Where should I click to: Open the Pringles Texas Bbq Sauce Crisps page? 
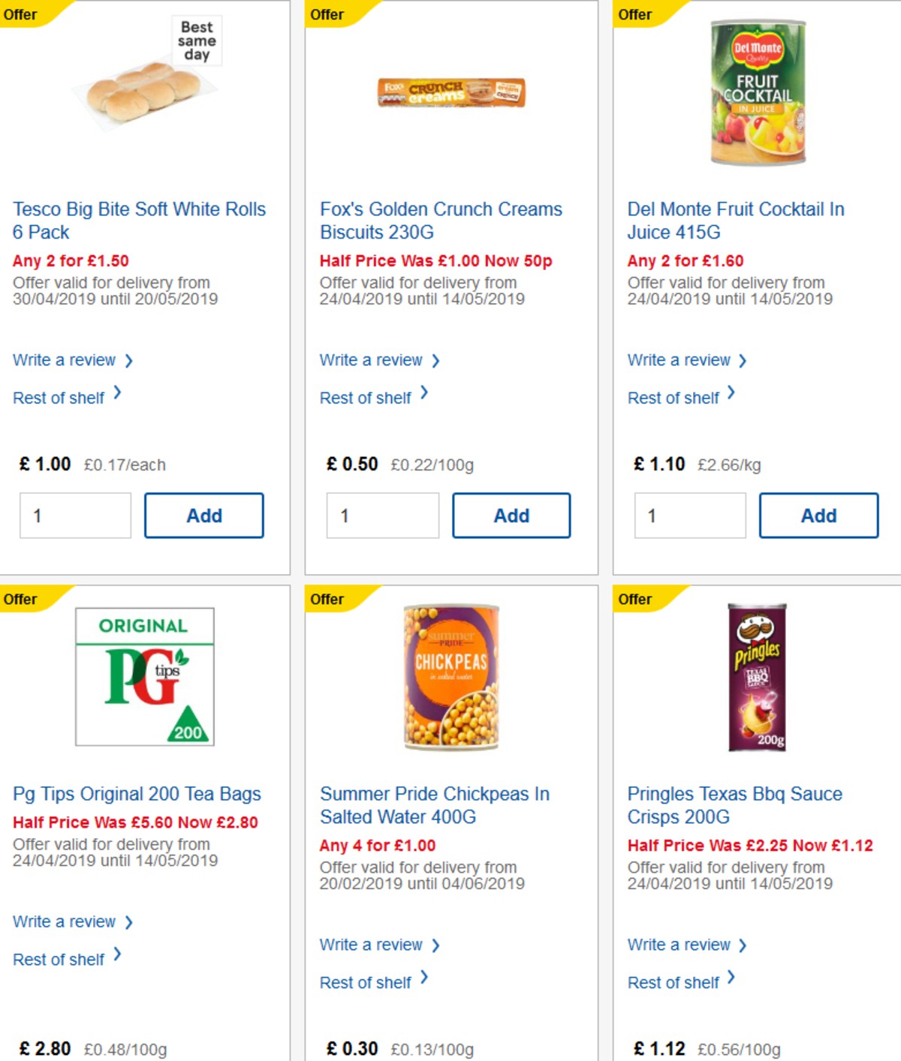click(x=734, y=805)
